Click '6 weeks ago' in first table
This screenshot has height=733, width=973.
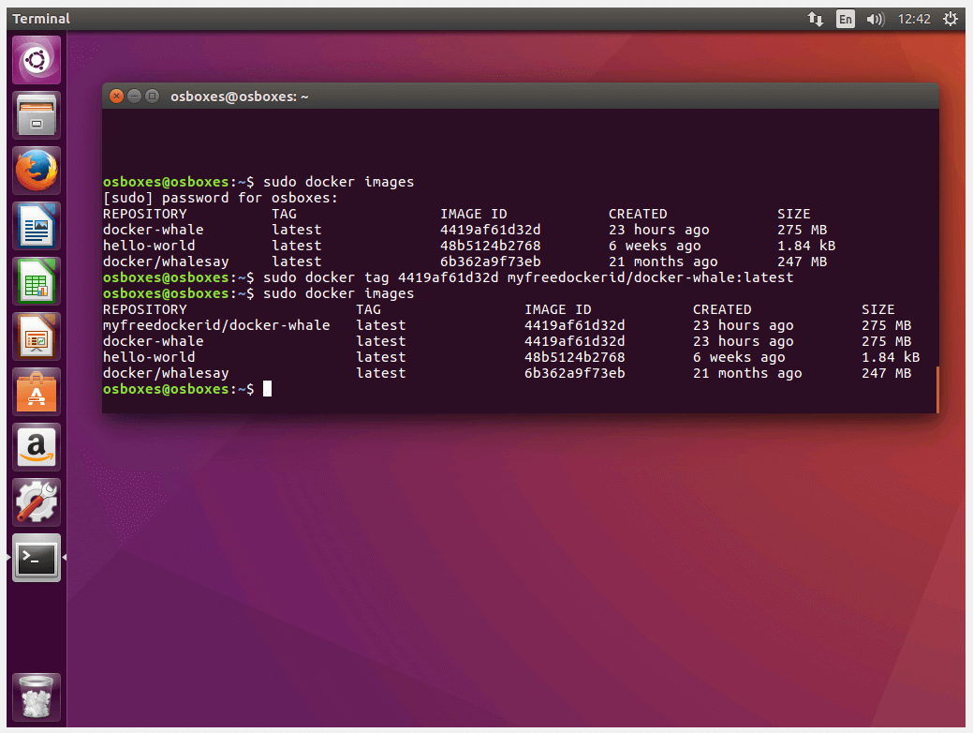[x=655, y=246]
